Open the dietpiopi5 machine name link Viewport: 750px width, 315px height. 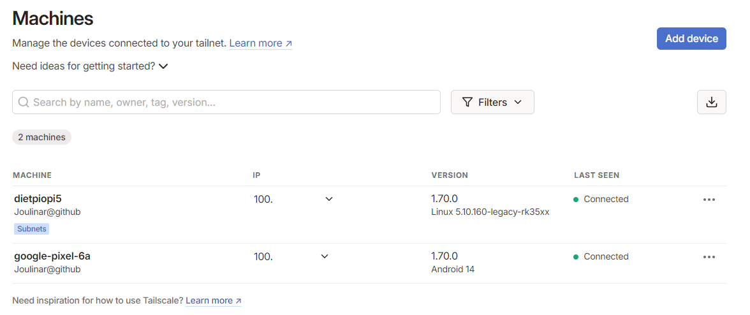coord(38,199)
